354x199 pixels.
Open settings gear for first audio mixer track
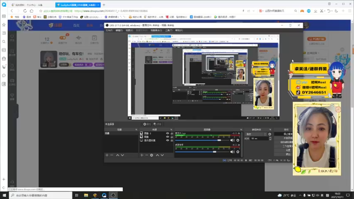238,140
